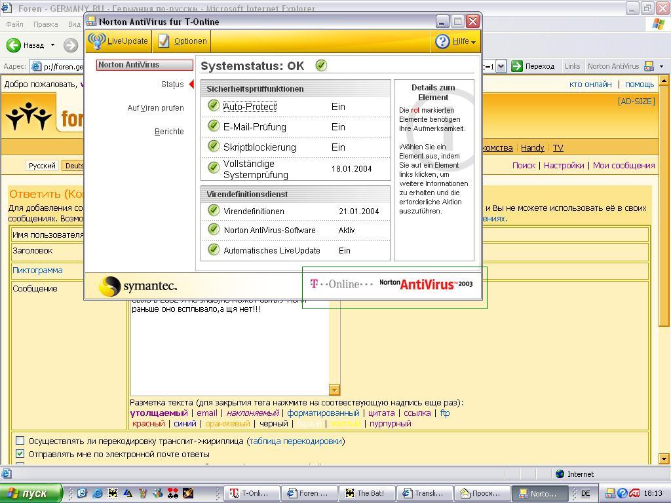Click the Forward arrow in Internet Explorer

click(x=71, y=45)
